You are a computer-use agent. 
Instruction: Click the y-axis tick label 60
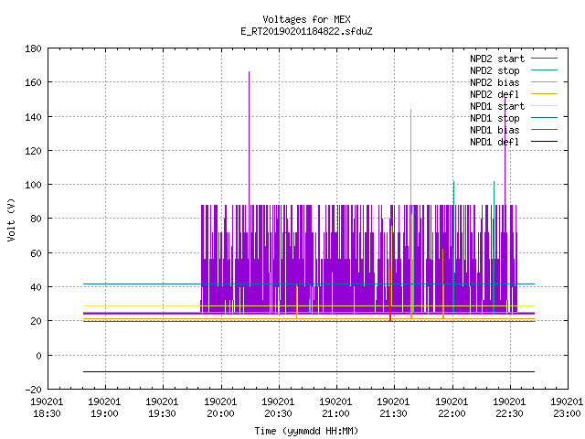36,253
